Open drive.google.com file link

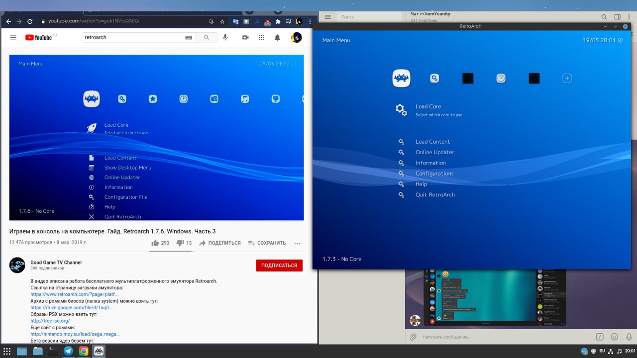tap(72, 308)
